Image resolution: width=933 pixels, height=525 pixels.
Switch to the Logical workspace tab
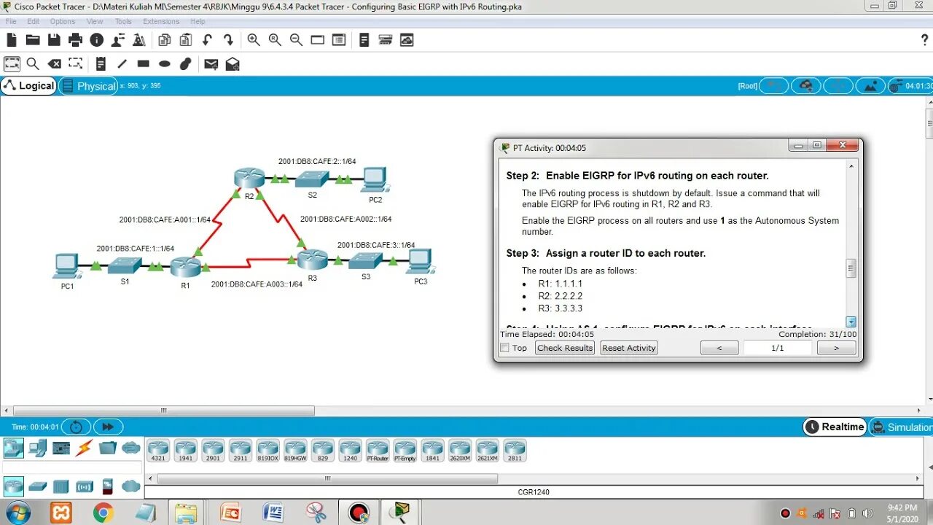(x=29, y=86)
